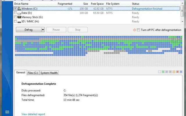Click the -1% fragmented value
186x116 pixels.
(70, 9)
